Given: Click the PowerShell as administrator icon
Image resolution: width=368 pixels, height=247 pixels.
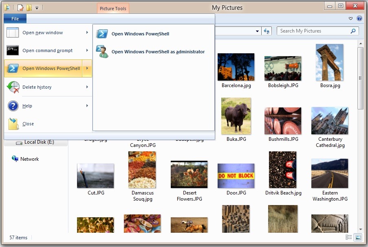Looking at the screenshot, I should tap(102, 52).
